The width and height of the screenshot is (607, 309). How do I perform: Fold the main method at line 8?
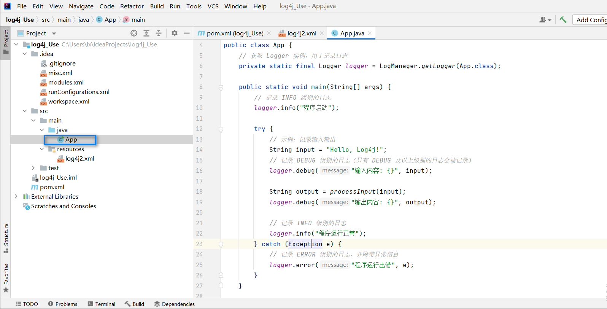(221, 88)
